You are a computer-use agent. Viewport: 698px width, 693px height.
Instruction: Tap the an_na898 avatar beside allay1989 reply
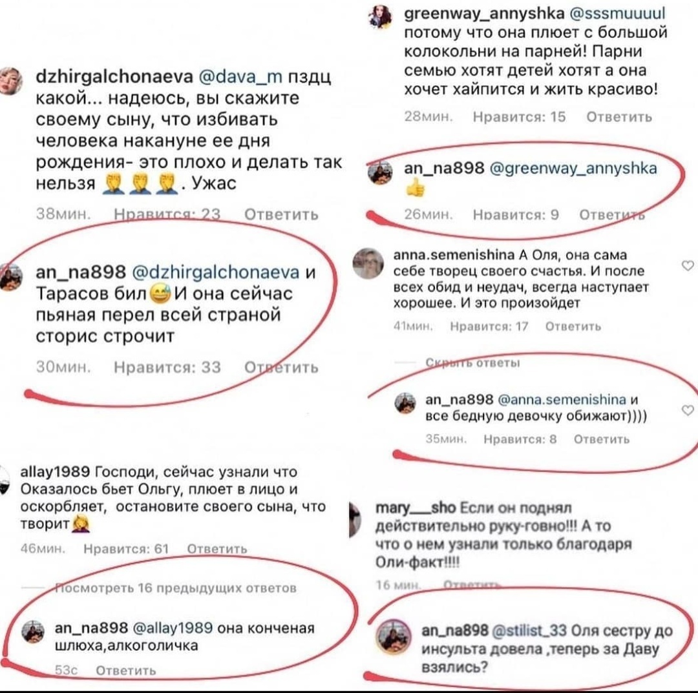click(34, 632)
